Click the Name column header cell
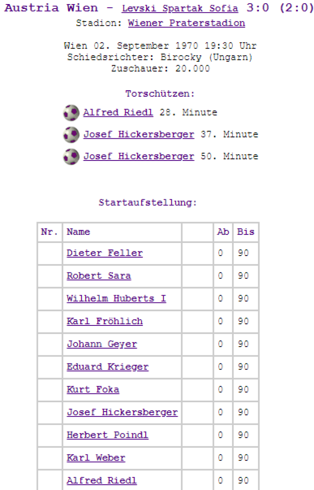314x490 pixels. pos(122,232)
